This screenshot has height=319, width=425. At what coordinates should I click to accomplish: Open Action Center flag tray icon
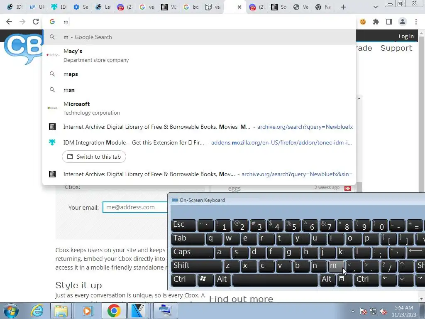pos(363,312)
